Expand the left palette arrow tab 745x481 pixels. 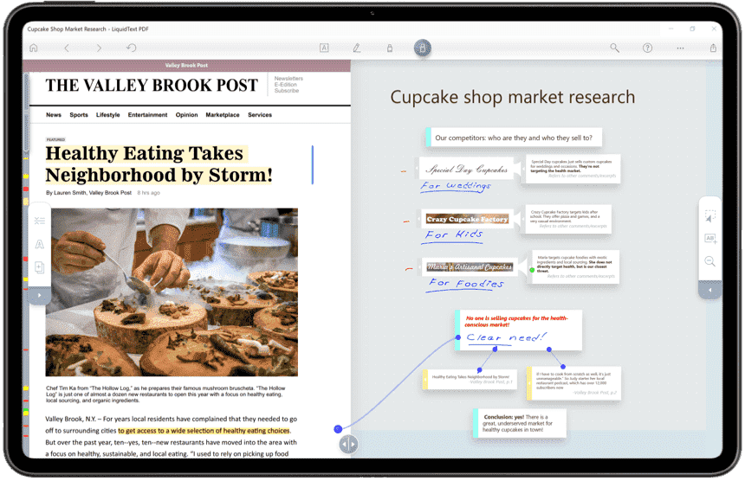(40, 296)
